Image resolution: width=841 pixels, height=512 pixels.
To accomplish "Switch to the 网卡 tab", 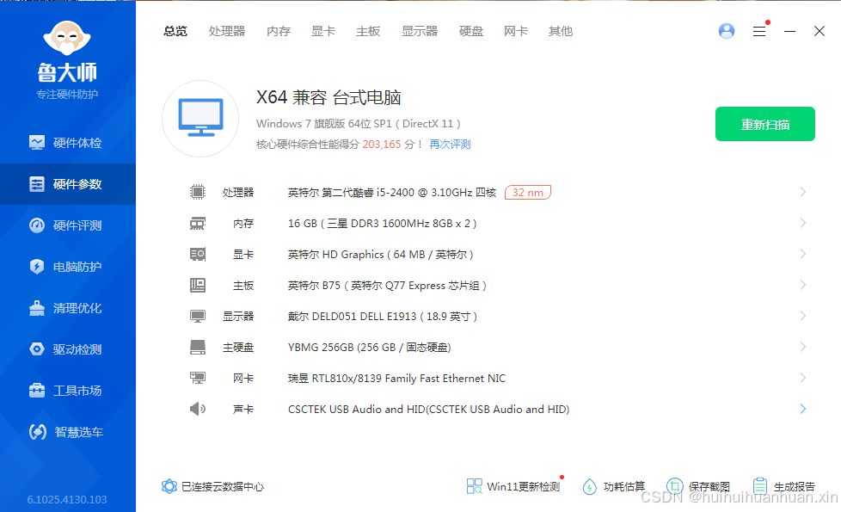I will 516,31.
